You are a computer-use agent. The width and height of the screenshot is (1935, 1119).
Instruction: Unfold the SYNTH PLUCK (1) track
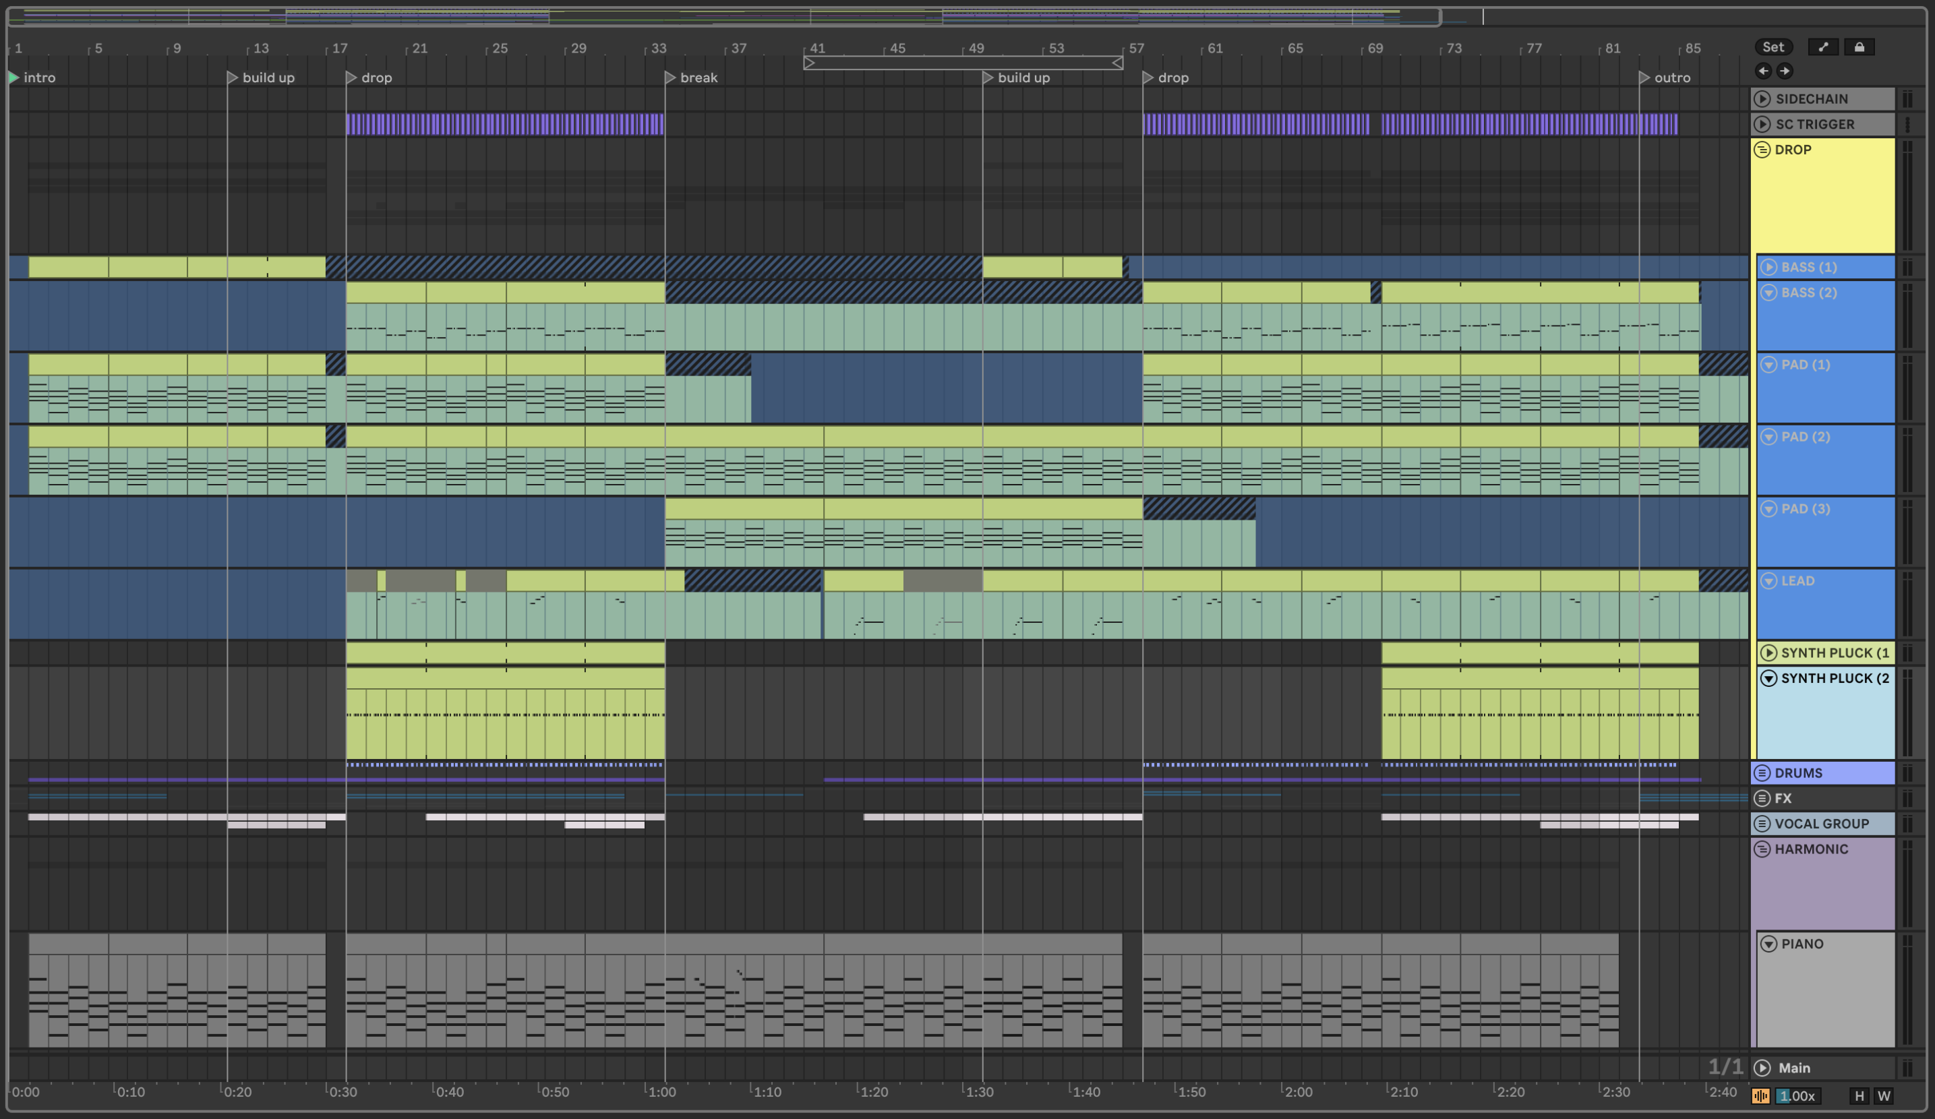[x=1768, y=653]
